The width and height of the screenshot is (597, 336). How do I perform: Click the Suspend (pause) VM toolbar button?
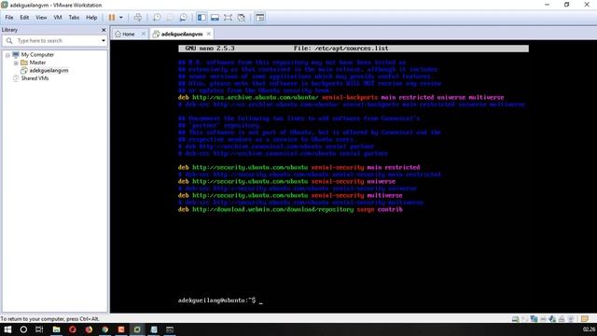click(112, 18)
